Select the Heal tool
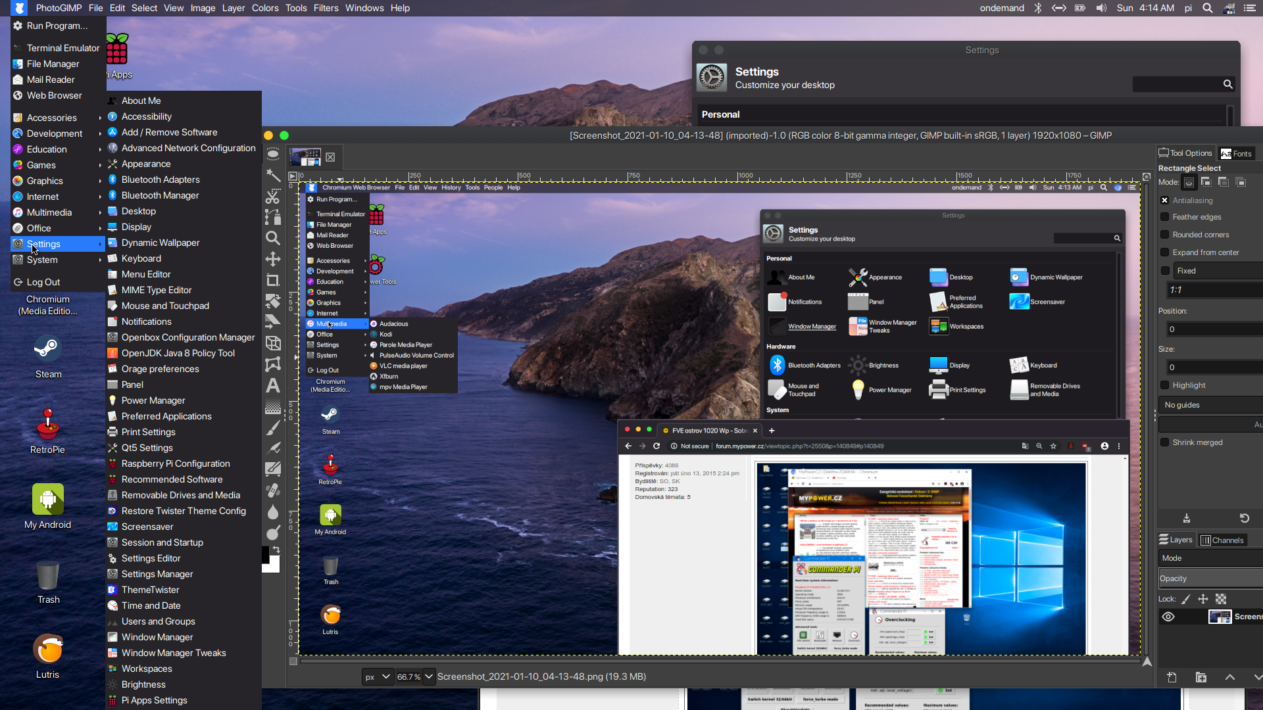This screenshot has height=710, width=1263. (272, 490)
